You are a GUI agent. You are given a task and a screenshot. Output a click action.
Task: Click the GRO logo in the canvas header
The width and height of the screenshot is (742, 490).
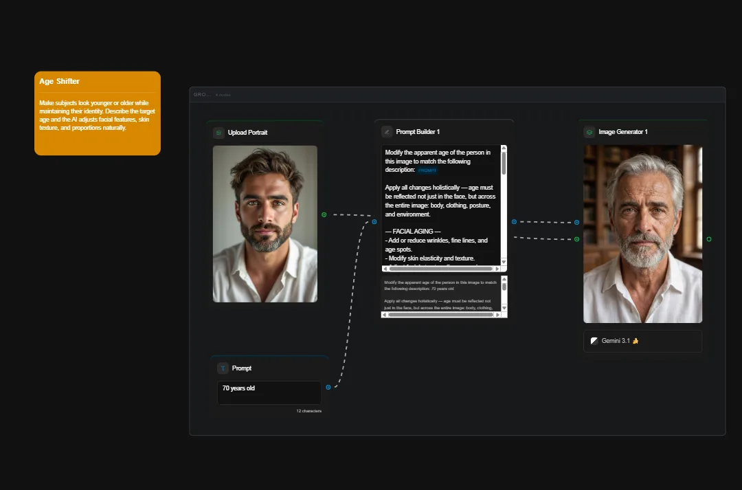pos(201,94)
